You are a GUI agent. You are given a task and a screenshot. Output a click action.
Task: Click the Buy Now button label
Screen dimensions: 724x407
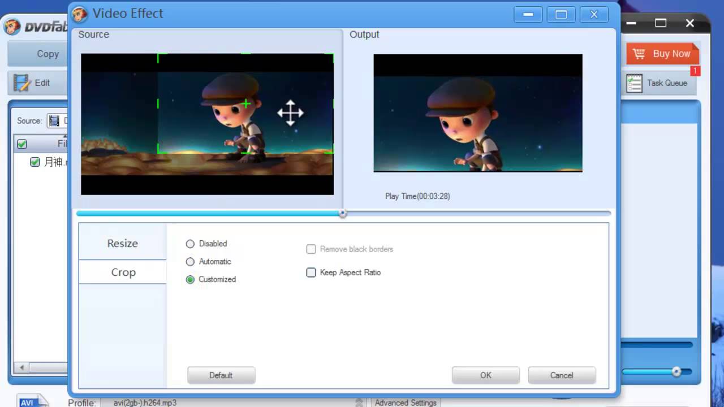coord(671,54)
